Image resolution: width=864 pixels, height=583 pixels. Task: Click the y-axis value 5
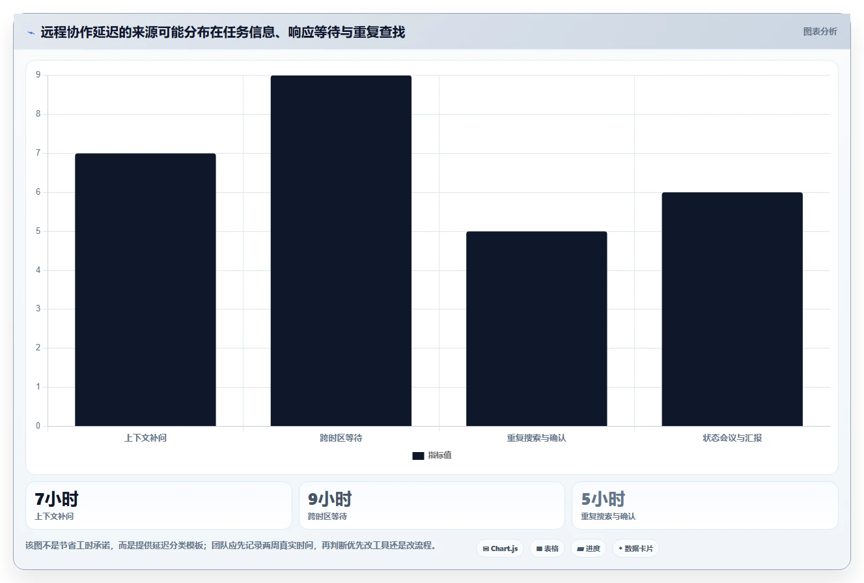[38, 231]
